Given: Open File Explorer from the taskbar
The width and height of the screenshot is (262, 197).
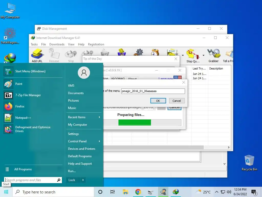Looking at the screenshot, I should pyautogui.click(x=125, y=192).
